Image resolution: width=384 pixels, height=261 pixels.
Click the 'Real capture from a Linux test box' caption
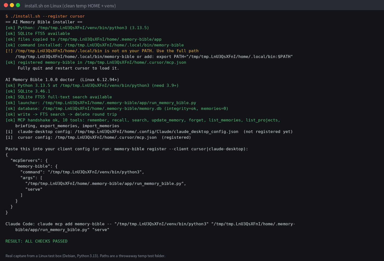[x=85, y=256]
